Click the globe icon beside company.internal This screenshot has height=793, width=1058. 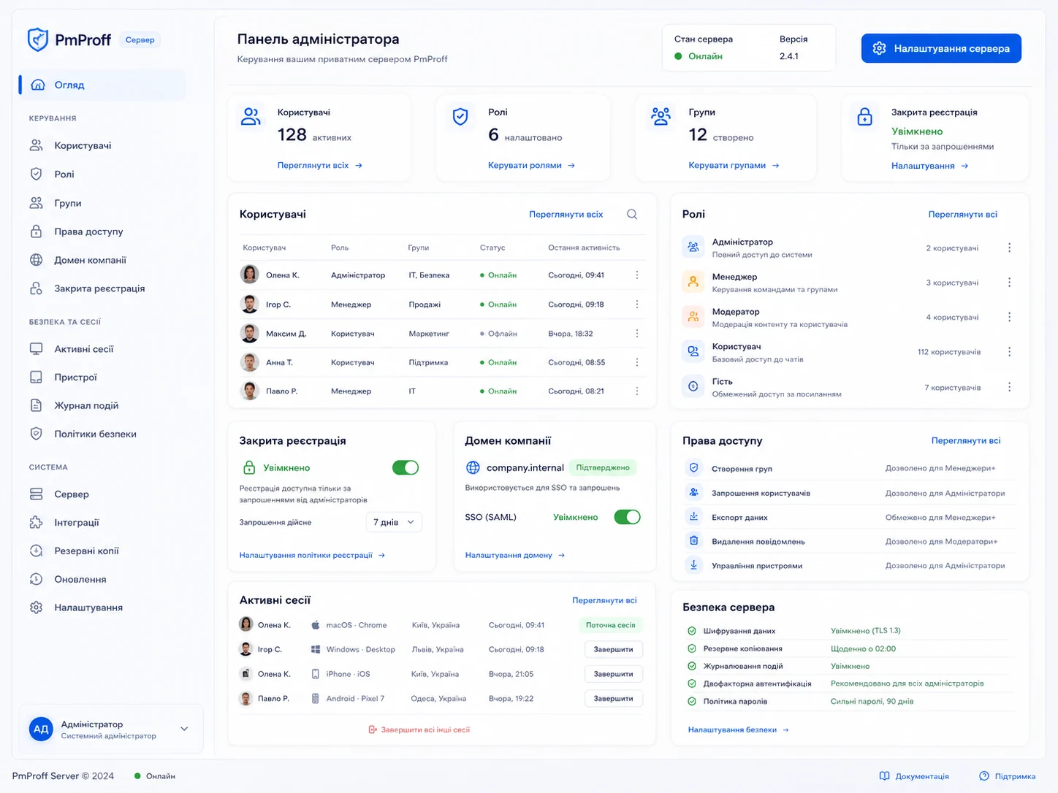[x=473, y=467]
